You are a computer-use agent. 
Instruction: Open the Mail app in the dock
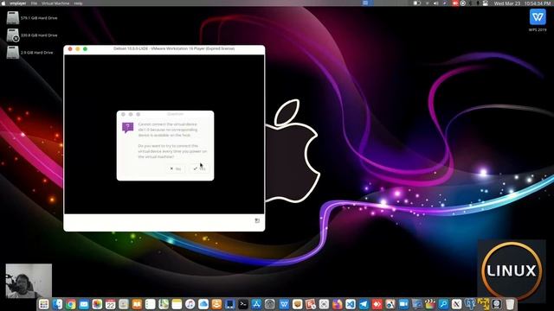tap(84, 304)
